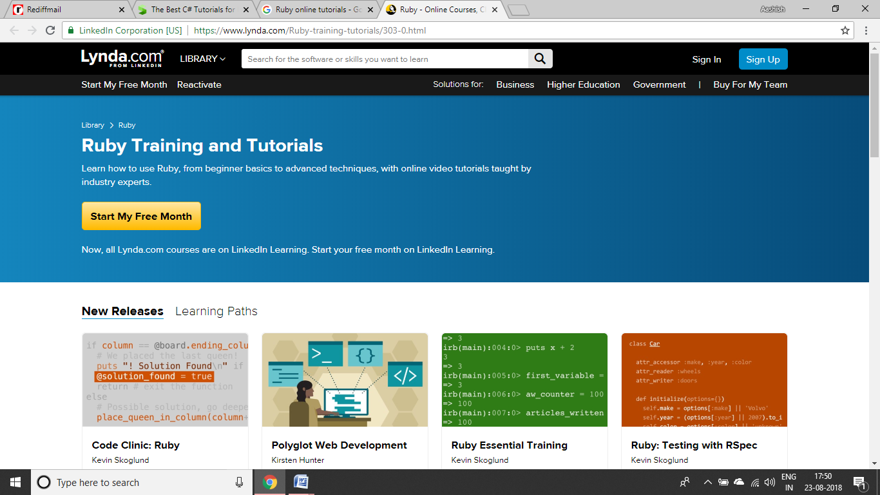Open Word from the taskbar
The height and width of the screenshot is (495, 880).
click(301, 482)
